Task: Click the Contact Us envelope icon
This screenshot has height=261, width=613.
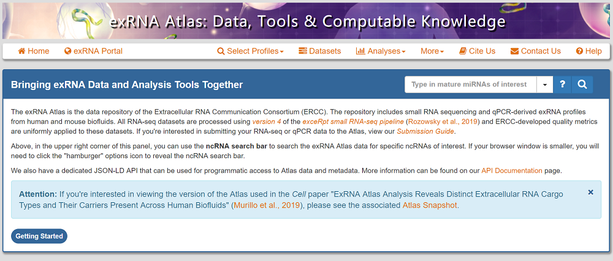Action: coord(514,51)
